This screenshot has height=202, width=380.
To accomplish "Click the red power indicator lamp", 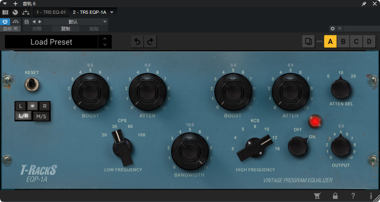I will (315, 122).
